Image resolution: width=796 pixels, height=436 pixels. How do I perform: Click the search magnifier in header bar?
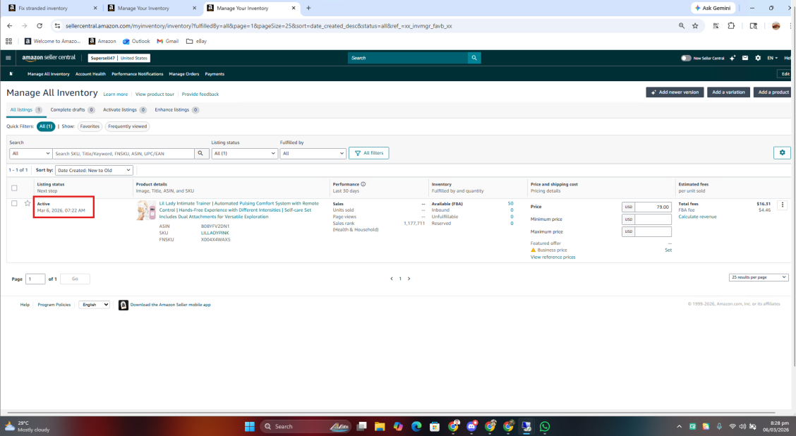(474, 58)
